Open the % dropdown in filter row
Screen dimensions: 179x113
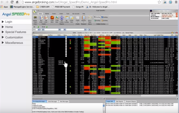coord(89,29)
